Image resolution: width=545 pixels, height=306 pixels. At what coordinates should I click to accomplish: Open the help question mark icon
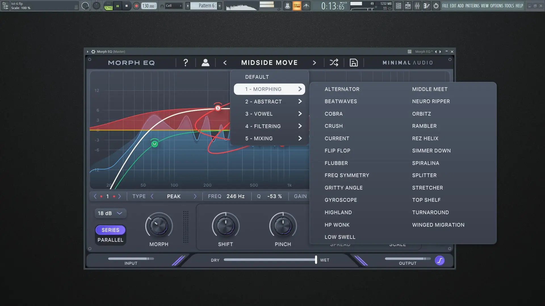pos(186,63)
